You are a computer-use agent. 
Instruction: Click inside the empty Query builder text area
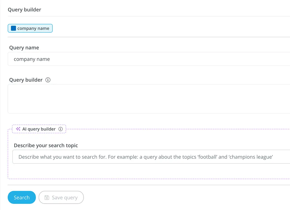pos(149,99)
